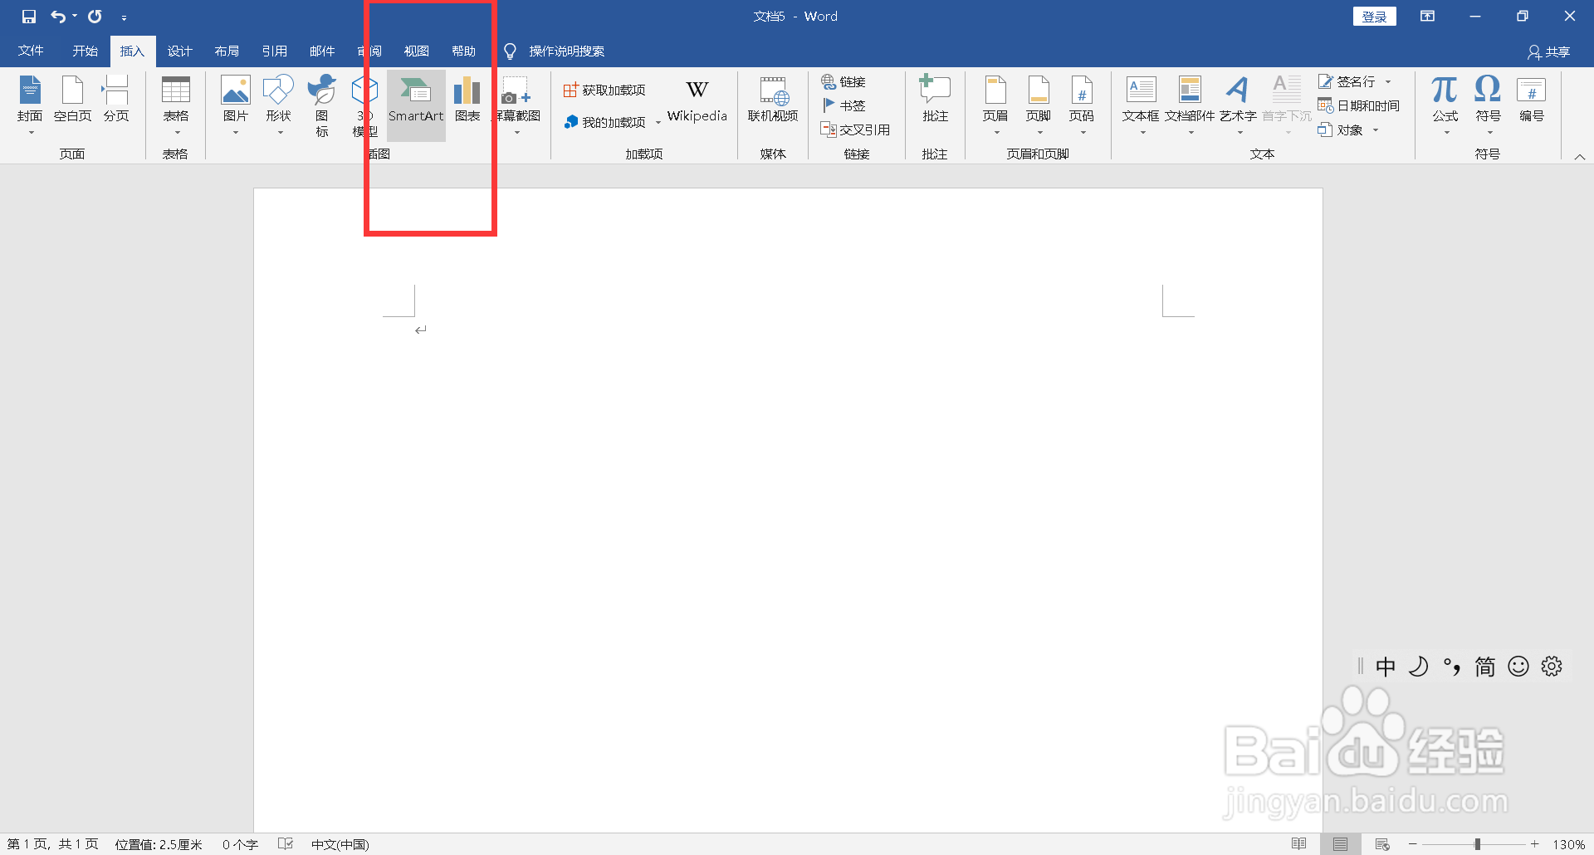Open ribbon display options icon
The image size is (1594, 855).
tap(1427, 17)
